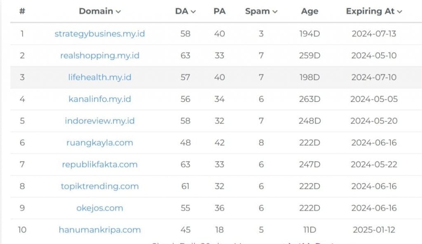Viewport: 422px width, 244px height.
Task: Sort table by DA column
Action: 185,12
